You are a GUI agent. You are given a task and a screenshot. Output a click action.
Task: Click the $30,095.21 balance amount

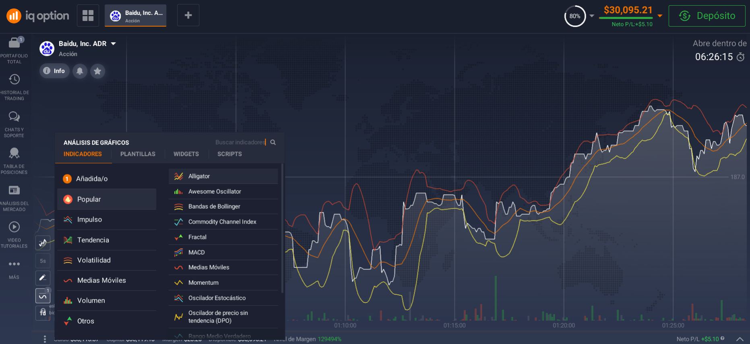click(x=628, y=10)
